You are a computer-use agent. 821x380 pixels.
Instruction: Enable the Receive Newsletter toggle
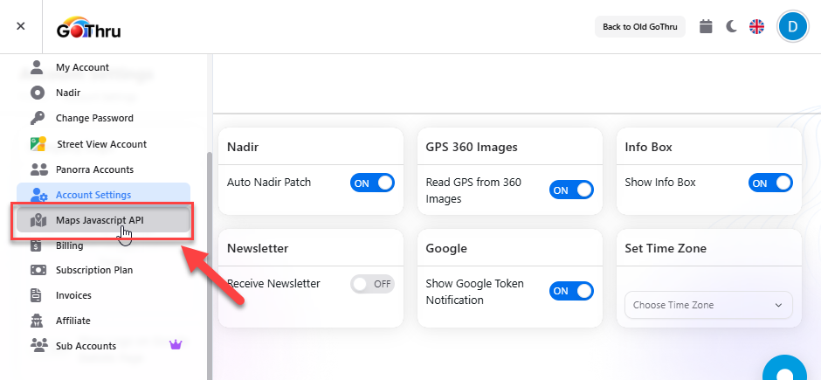[x=372, y=284]
